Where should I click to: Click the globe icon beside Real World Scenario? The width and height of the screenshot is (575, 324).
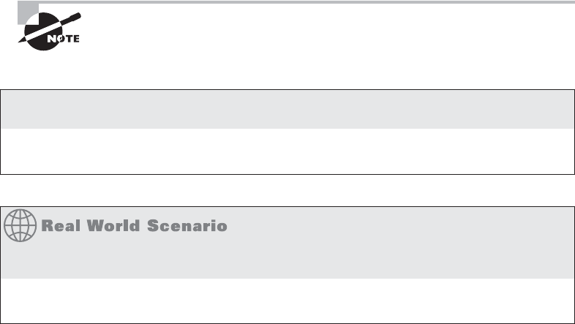click(20, 225)
